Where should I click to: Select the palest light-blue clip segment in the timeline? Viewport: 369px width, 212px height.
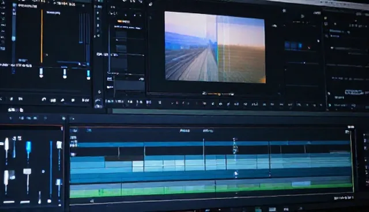click(138, 166)
